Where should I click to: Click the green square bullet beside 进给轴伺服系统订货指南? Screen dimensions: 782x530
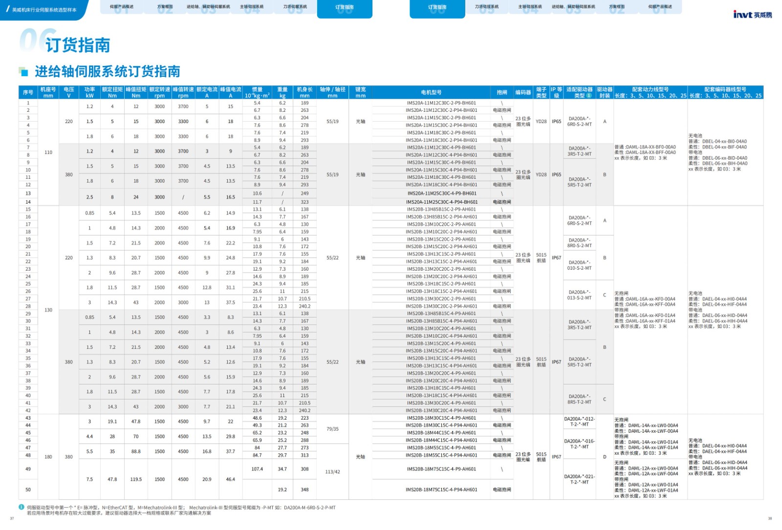coord(23,72)
